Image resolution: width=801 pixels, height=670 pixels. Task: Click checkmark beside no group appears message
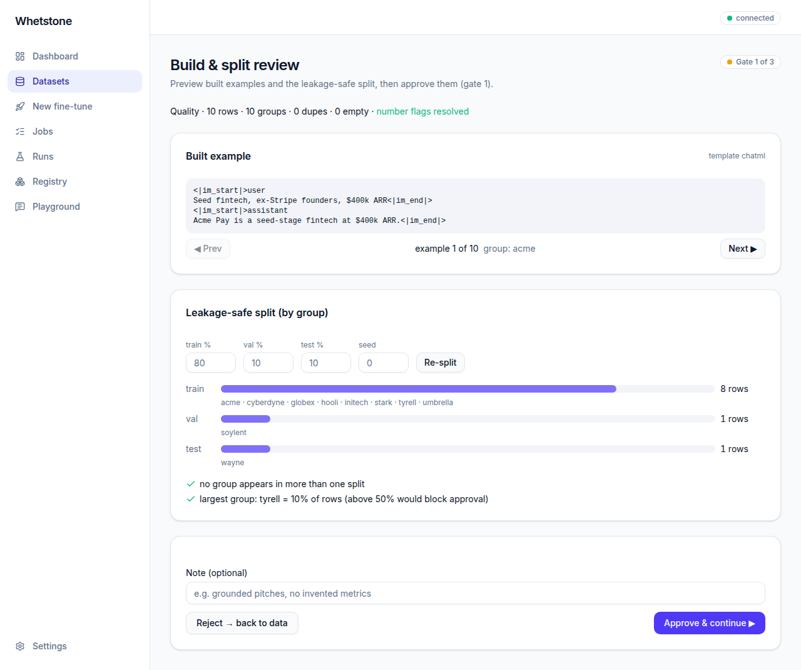191,484
